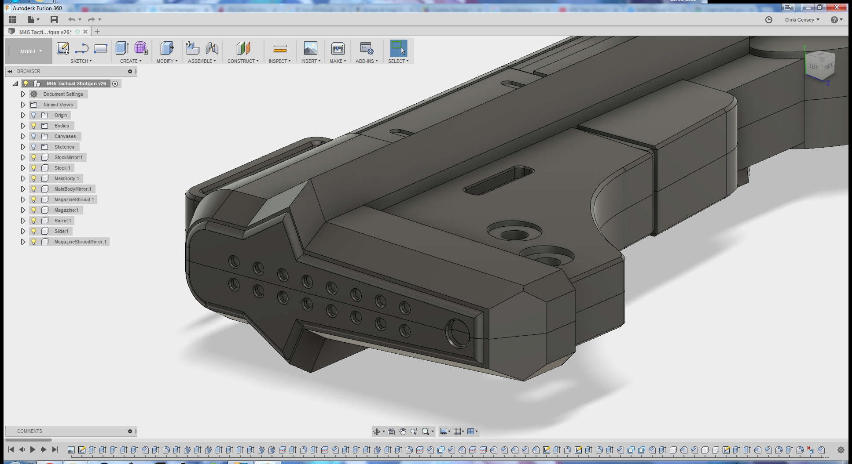Toggle visibility of the Slide:1 body

coord(34,231)
